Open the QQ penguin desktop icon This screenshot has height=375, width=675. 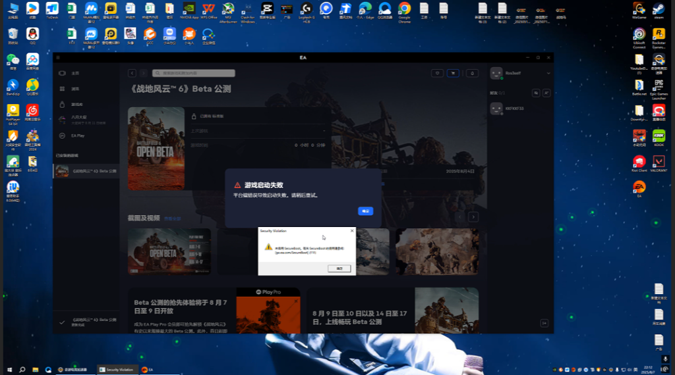click(33, 36)
